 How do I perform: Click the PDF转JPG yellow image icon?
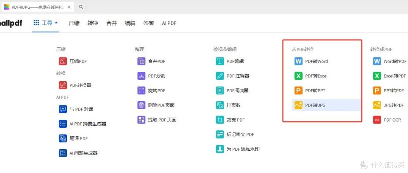(298, 105)
